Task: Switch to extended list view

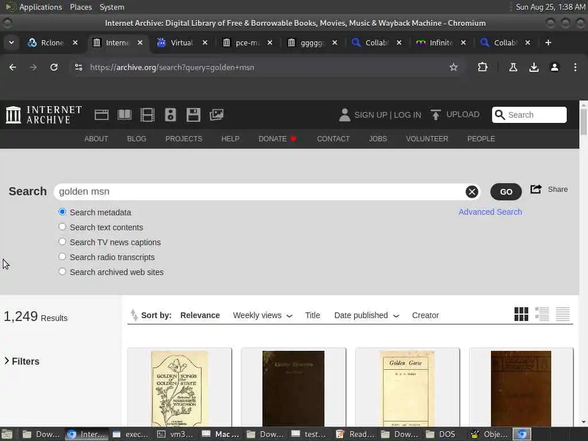Action: (542, 314)
